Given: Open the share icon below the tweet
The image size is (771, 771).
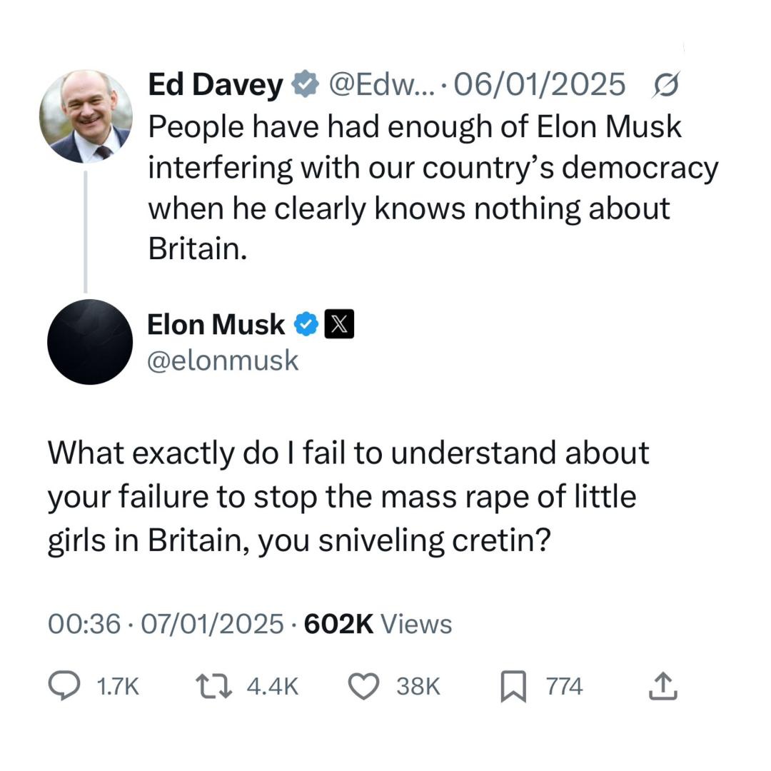Looking at the screenshot, I should point(662,686).
